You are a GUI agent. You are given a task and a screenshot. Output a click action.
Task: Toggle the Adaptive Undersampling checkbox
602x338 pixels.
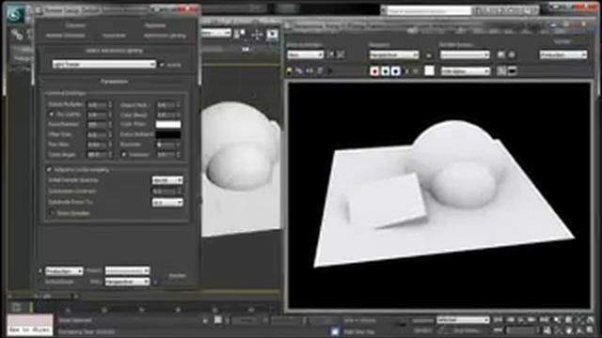click(49, 169)
